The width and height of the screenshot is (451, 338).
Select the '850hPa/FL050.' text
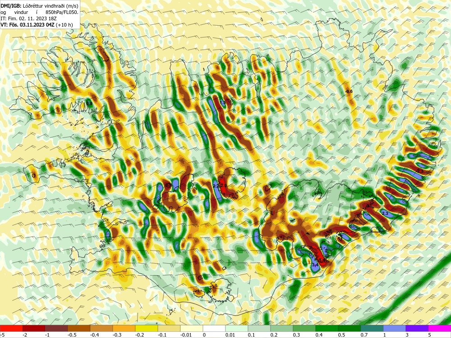[x=62, y=12]
